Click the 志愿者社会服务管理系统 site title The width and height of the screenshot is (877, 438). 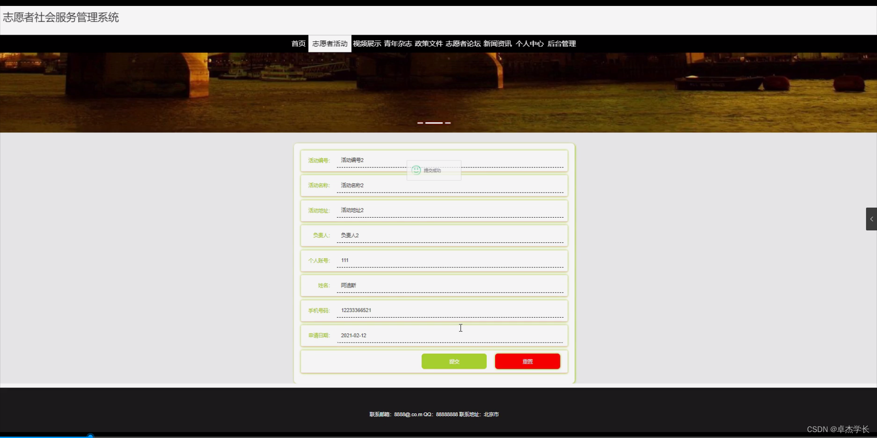tap(61, 18)
